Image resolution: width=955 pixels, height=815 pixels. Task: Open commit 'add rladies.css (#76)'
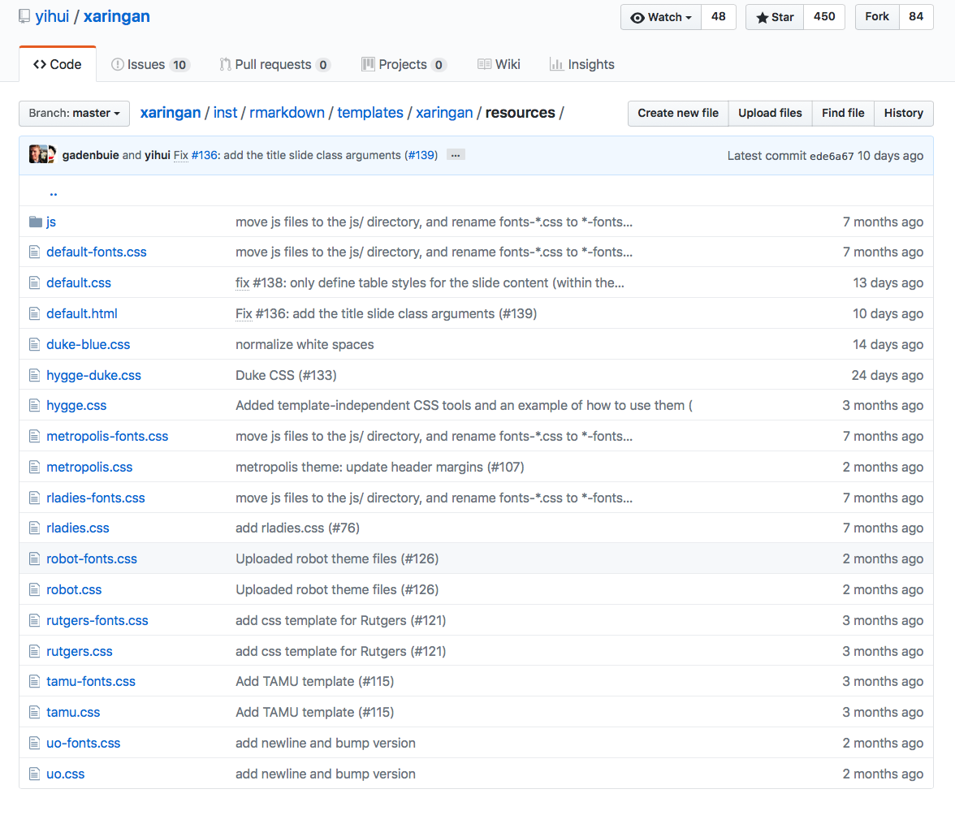[x=298, y=528]
